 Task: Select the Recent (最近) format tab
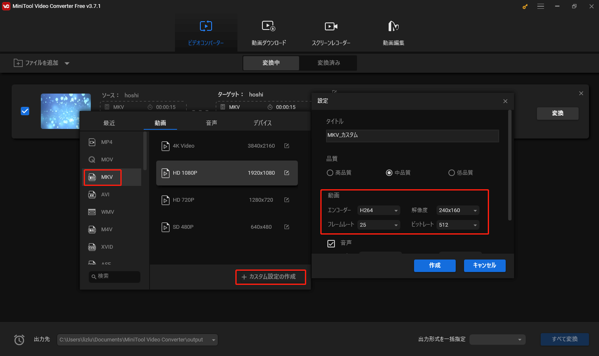point(109,123)
